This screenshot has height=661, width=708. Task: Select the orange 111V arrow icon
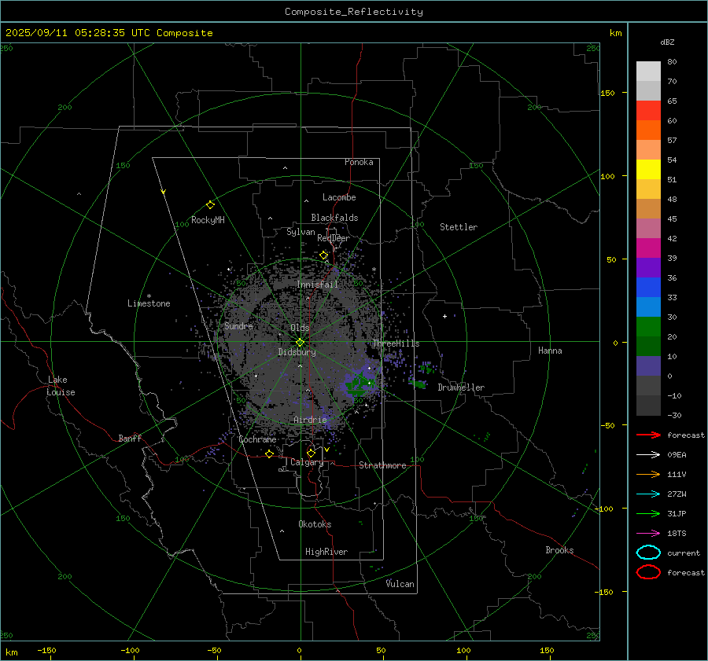click(648, 474)
